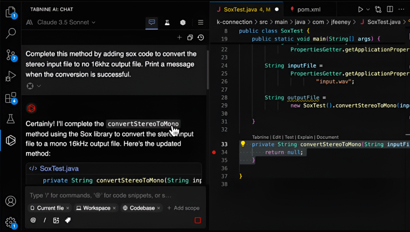Viewport: 410px width, 232px height.
Task: Click the src breadcrumb segment
Action: tap(263, 22)
